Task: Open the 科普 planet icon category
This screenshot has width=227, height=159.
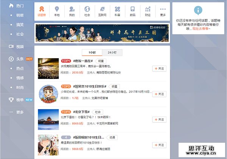Action: (x=117, y=11)
